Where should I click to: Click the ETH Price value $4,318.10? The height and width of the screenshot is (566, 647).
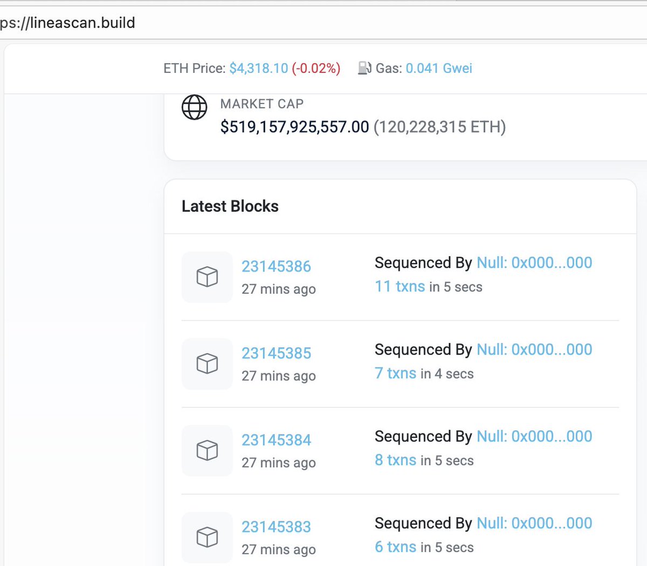(x=258, y=68)
